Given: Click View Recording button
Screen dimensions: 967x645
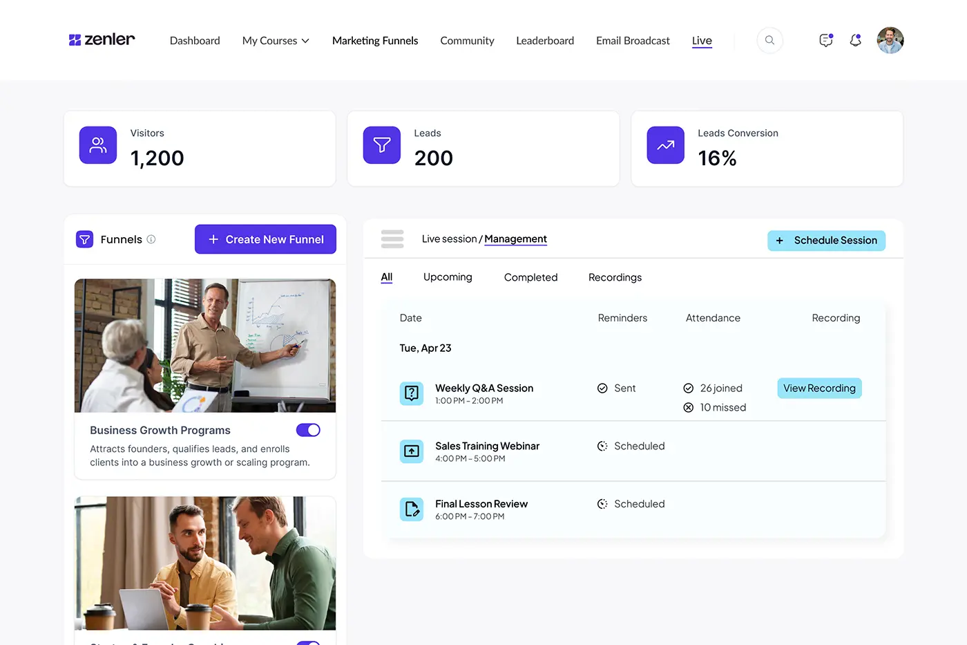Looking at the screenshot, I should point(819,389).
